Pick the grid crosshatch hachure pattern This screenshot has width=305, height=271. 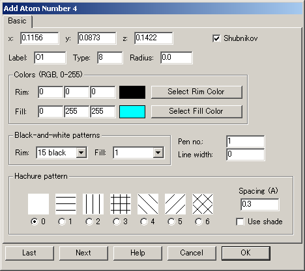[121, 204]
